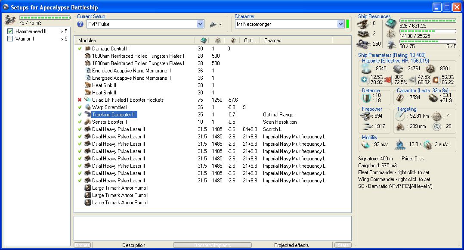Image resolution: width=464 pixels, height=250 pixels.
Task: Click the EM resistance icon
Action: point(365,80)
